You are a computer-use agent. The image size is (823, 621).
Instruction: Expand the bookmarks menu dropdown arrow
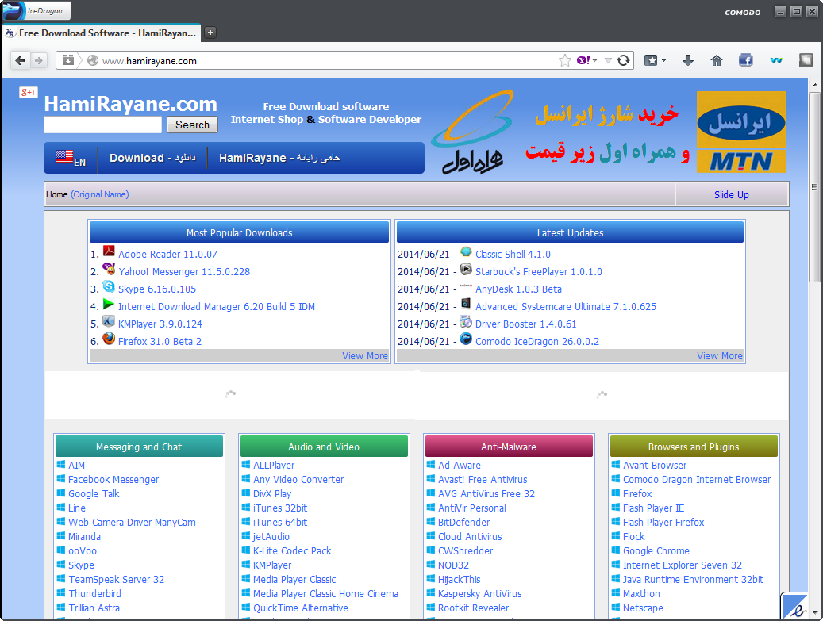tap(663, 60)
